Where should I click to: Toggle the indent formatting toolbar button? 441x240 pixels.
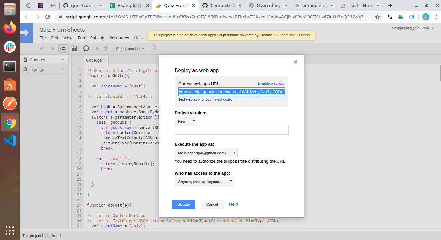pos(63,49)
